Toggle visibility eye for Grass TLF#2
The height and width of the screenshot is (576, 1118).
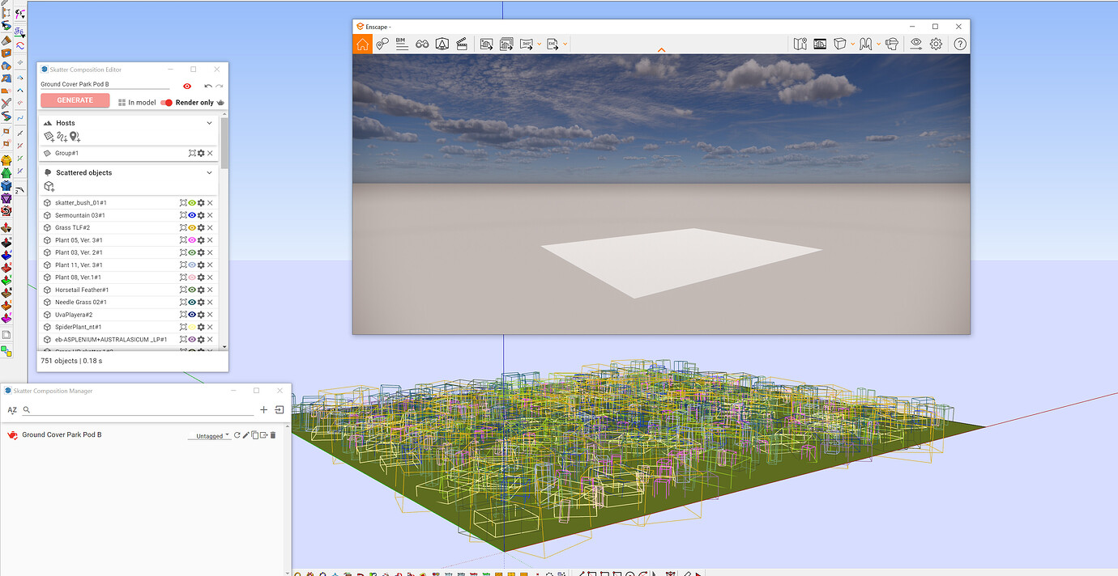coord(192,227)
